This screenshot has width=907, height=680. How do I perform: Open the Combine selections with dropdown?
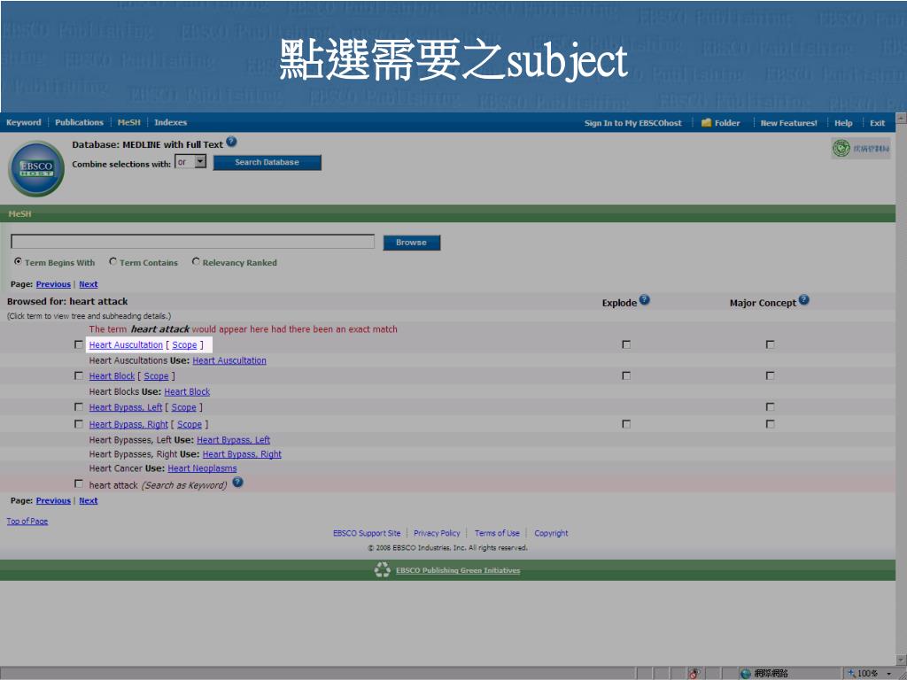(191, 162)
